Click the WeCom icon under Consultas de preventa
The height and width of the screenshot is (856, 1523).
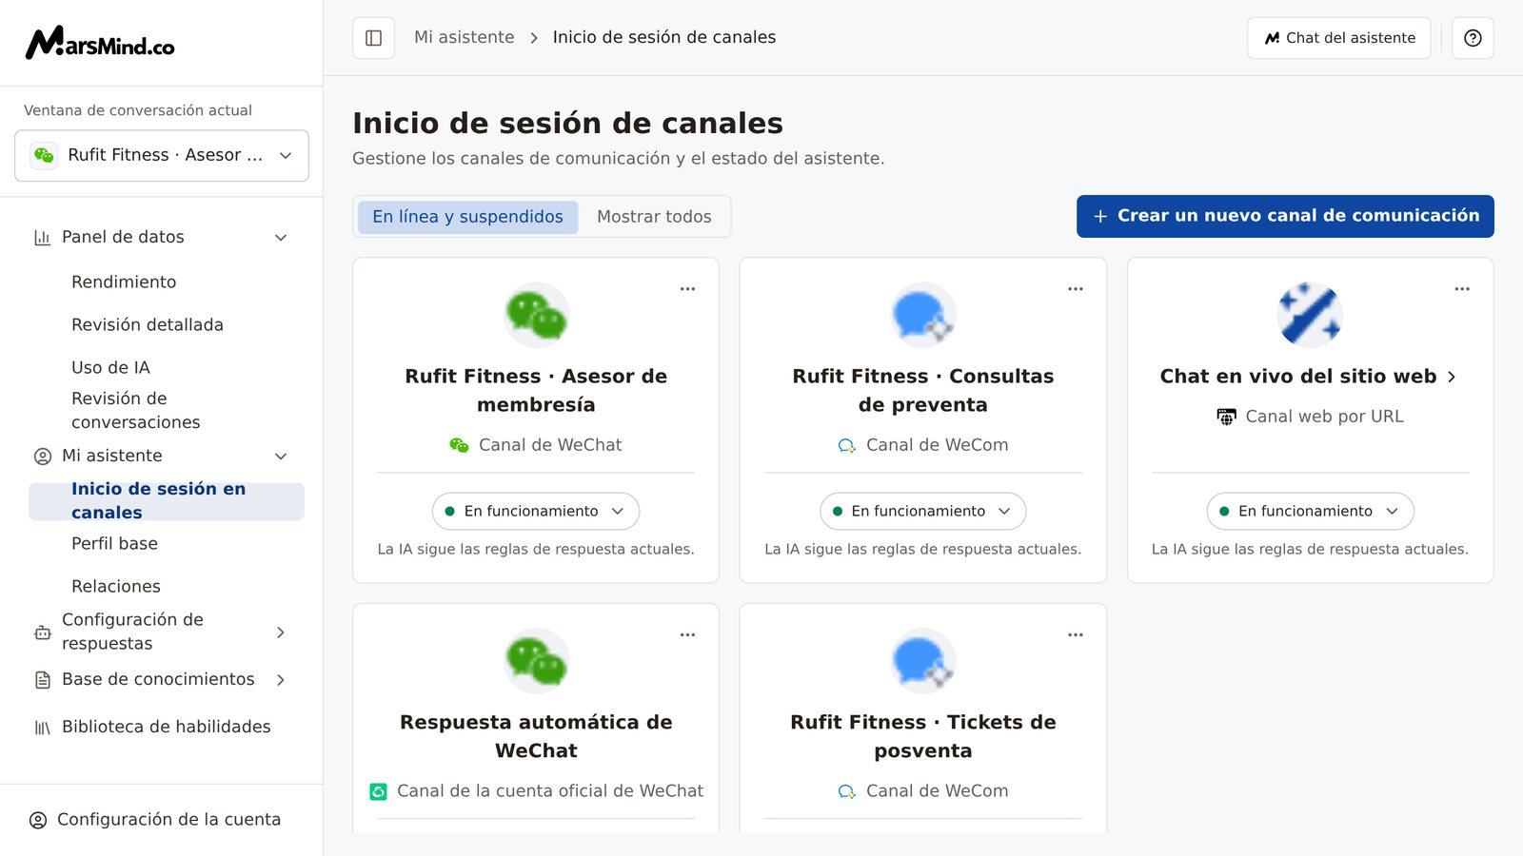(846, 445)
